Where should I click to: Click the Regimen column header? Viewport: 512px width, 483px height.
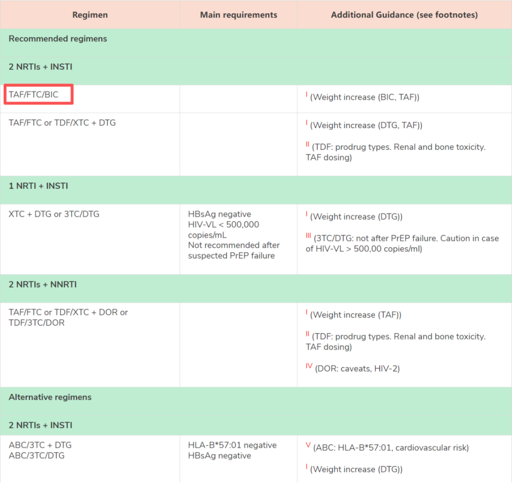[90, 15]
